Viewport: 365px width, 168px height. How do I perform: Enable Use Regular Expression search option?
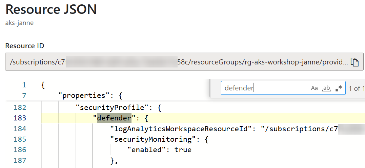(x=339, y=88)
